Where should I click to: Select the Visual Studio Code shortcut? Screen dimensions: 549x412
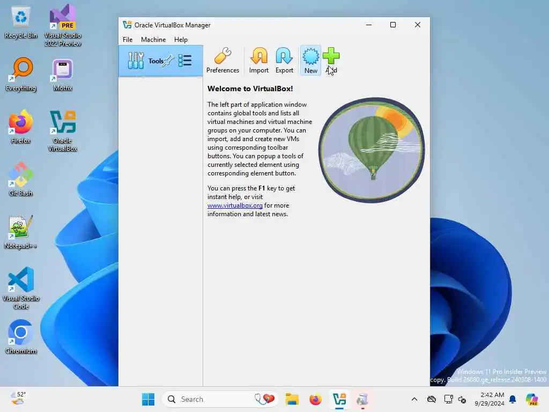[x=21, y=288]
